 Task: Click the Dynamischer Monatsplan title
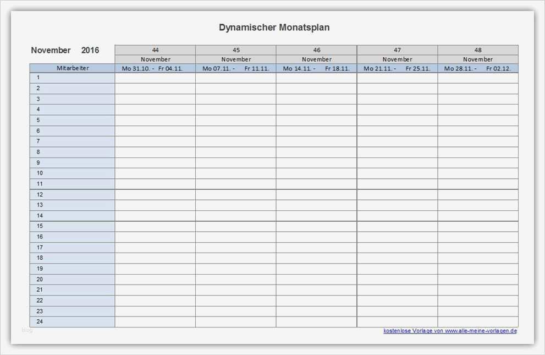pos(274,26)
